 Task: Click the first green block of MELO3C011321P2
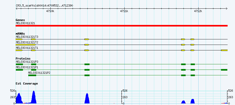point(32,75)
